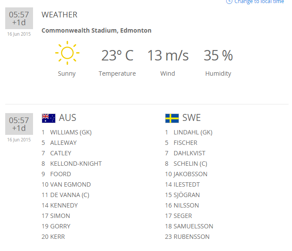292x251 pixels.
Task: Click player Williams (GK) in Australia lineup
Action: coord(71,132)
